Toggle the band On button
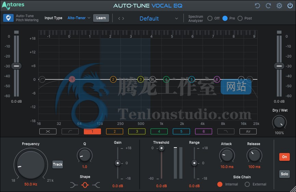296x192 pixels. coord(284,157)
